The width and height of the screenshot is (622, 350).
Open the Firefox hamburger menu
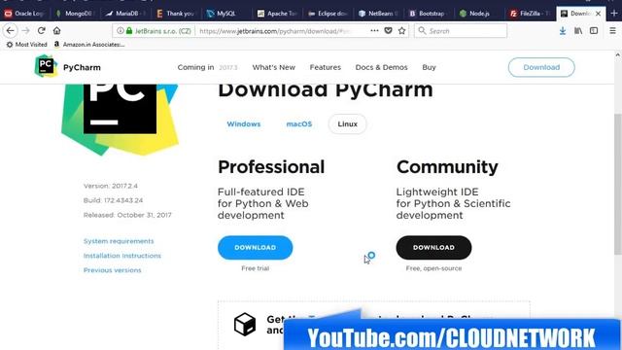coord(612,30)
